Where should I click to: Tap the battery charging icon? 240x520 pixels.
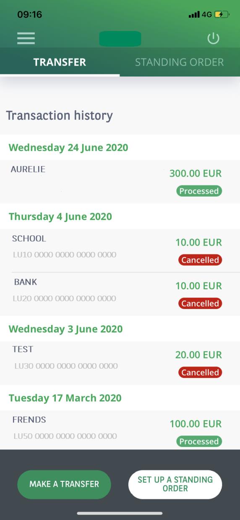(222, 15)
